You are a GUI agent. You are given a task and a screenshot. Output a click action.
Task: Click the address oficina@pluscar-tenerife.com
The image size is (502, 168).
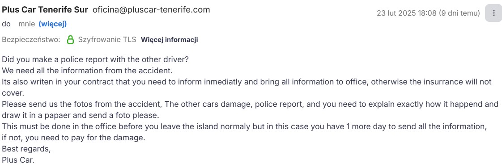[x=151, y=9]
